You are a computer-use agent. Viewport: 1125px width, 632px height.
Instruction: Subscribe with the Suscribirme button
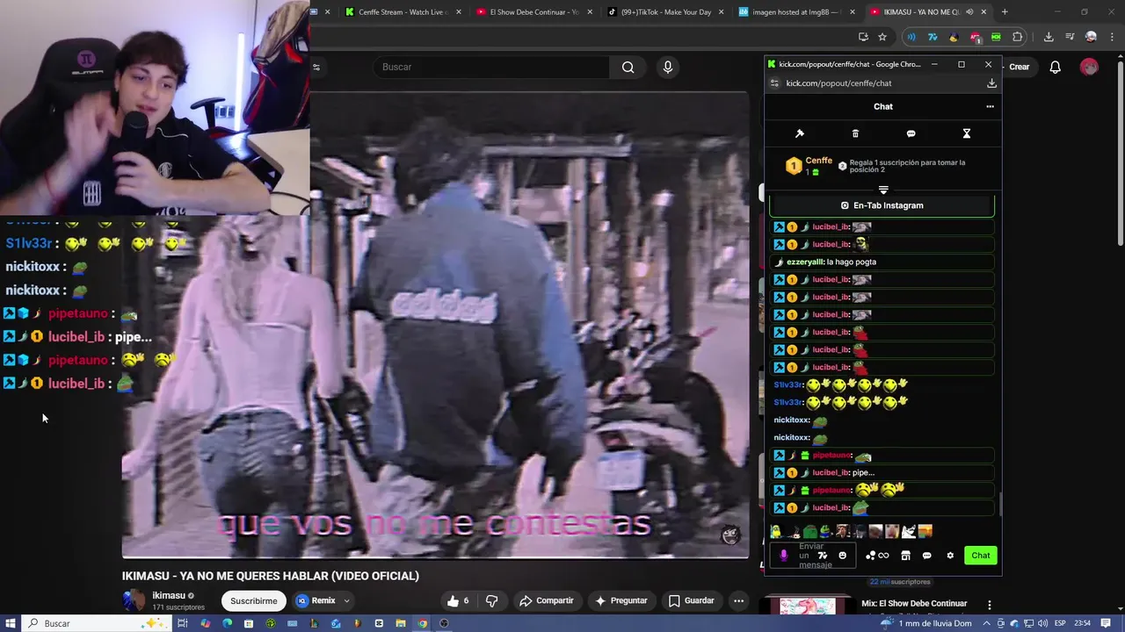point(253,600)
